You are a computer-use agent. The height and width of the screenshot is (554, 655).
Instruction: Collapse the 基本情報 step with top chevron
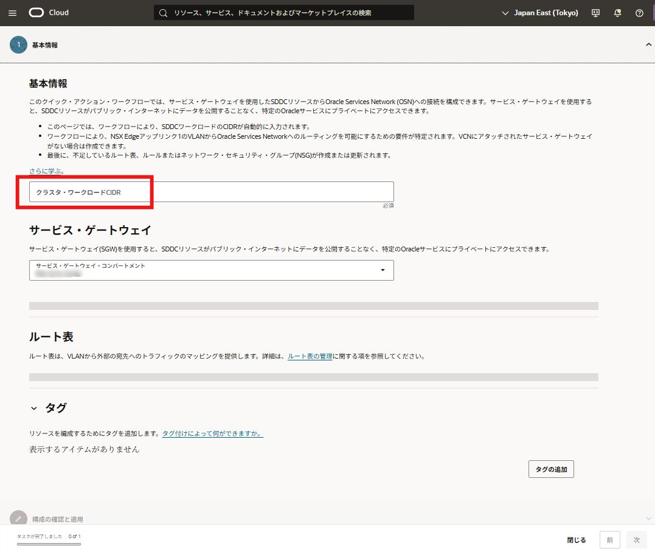pyautogui.click(x=647, y=44)
